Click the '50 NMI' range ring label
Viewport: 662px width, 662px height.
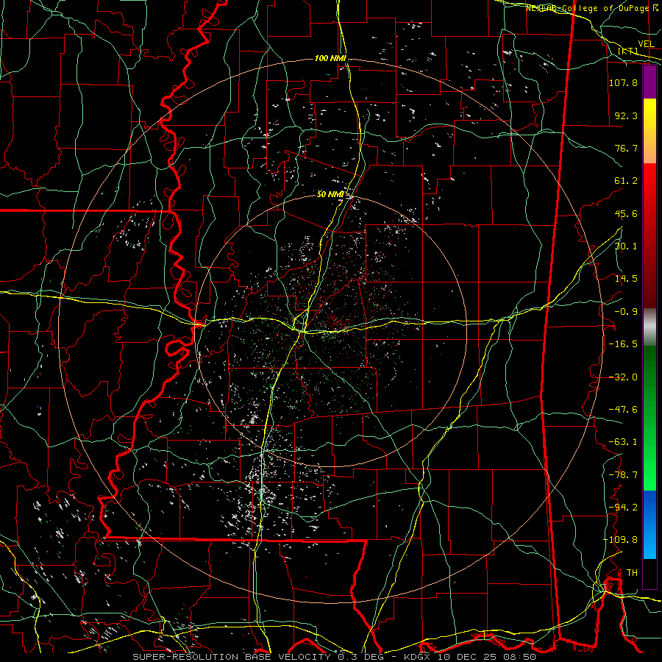click(x=330, y=194)
